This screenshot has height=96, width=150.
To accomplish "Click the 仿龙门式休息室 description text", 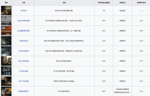I will 64,81.
